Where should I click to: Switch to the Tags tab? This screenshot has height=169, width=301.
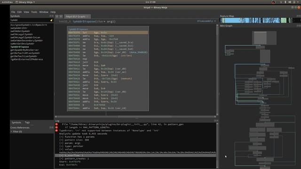point(27,123)
